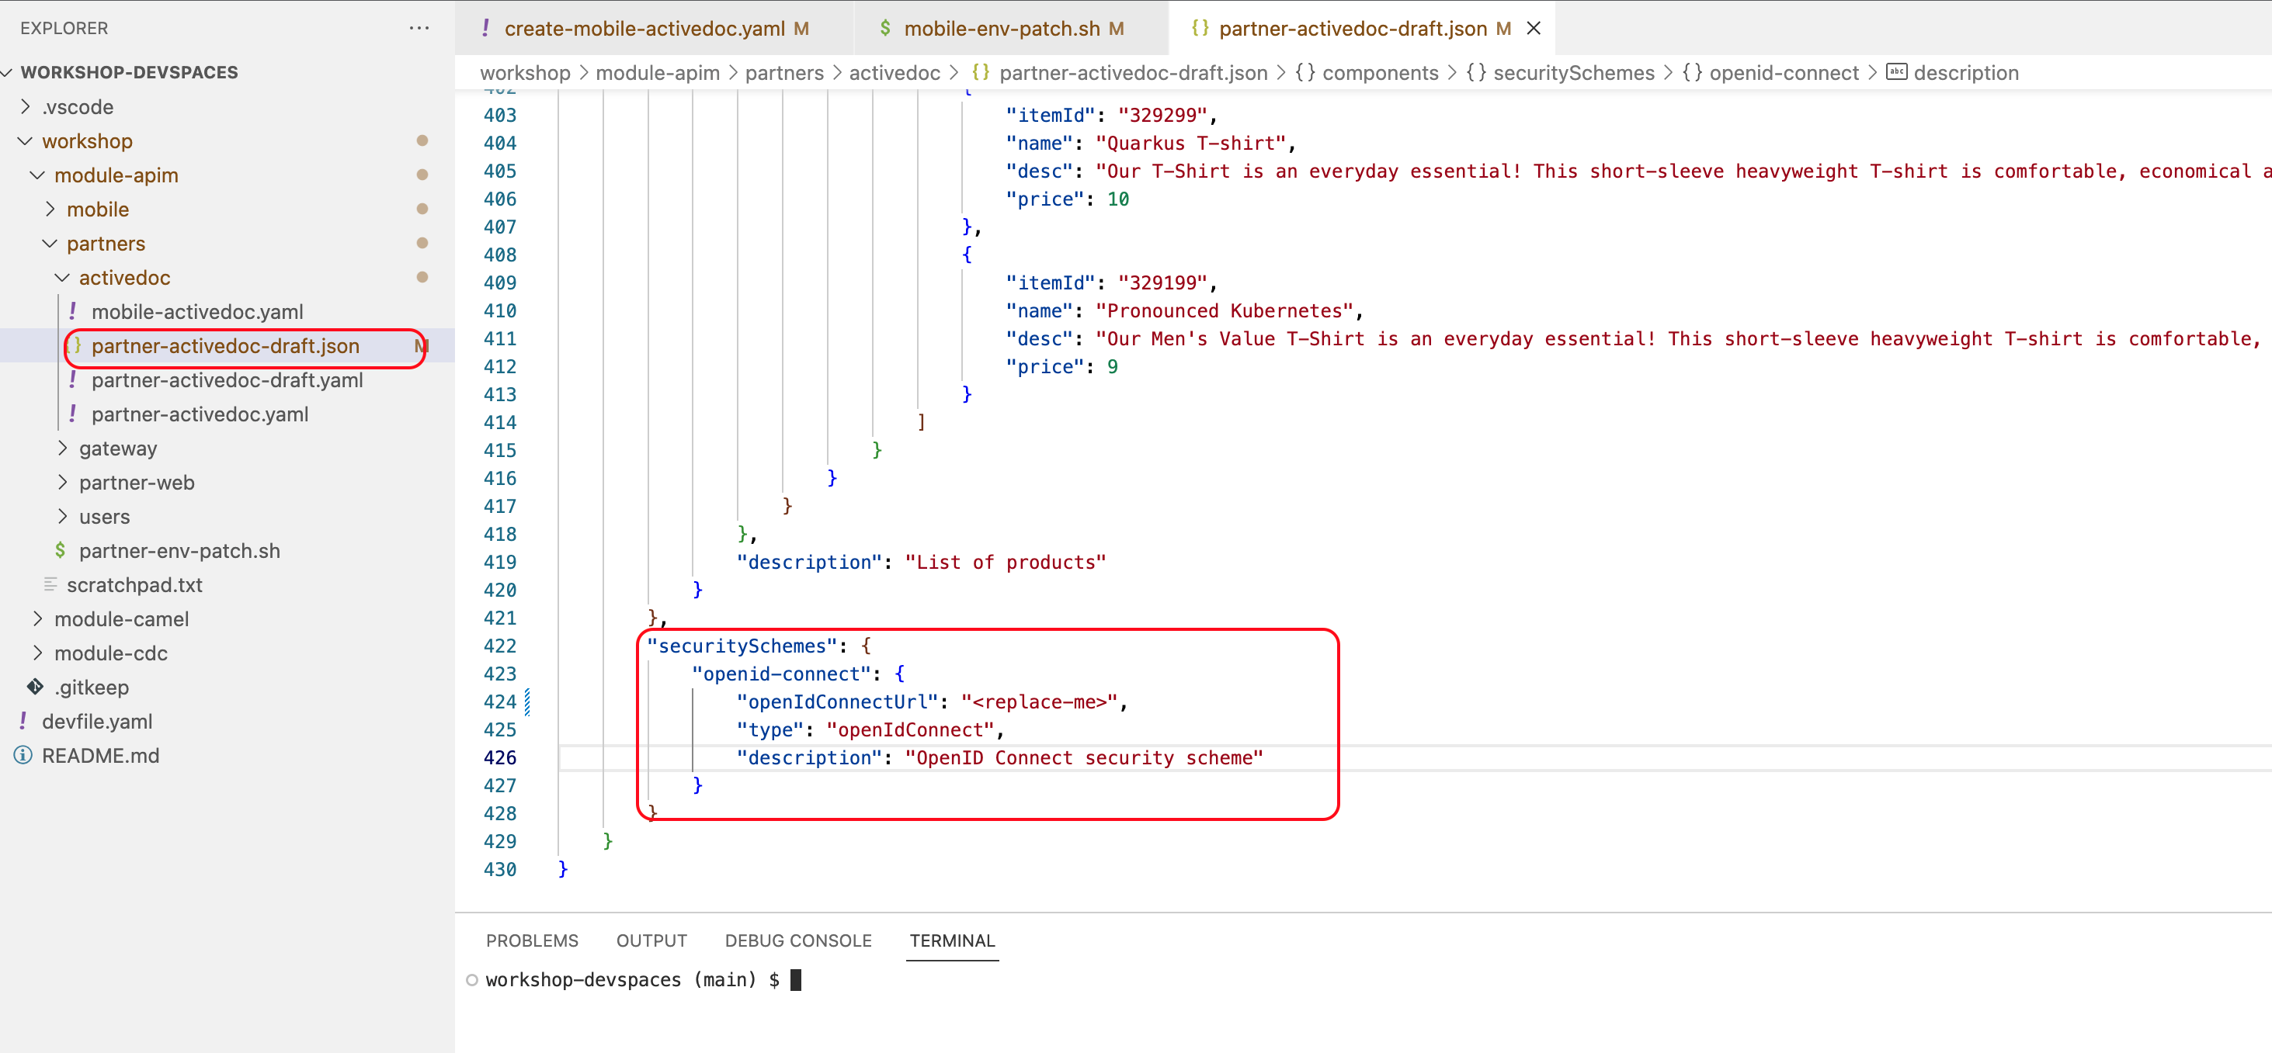The width and height of the screenshot is (2272, 1053).
Task: Open partner-activedoc-draft.yaml file
Action: (228, 379)
